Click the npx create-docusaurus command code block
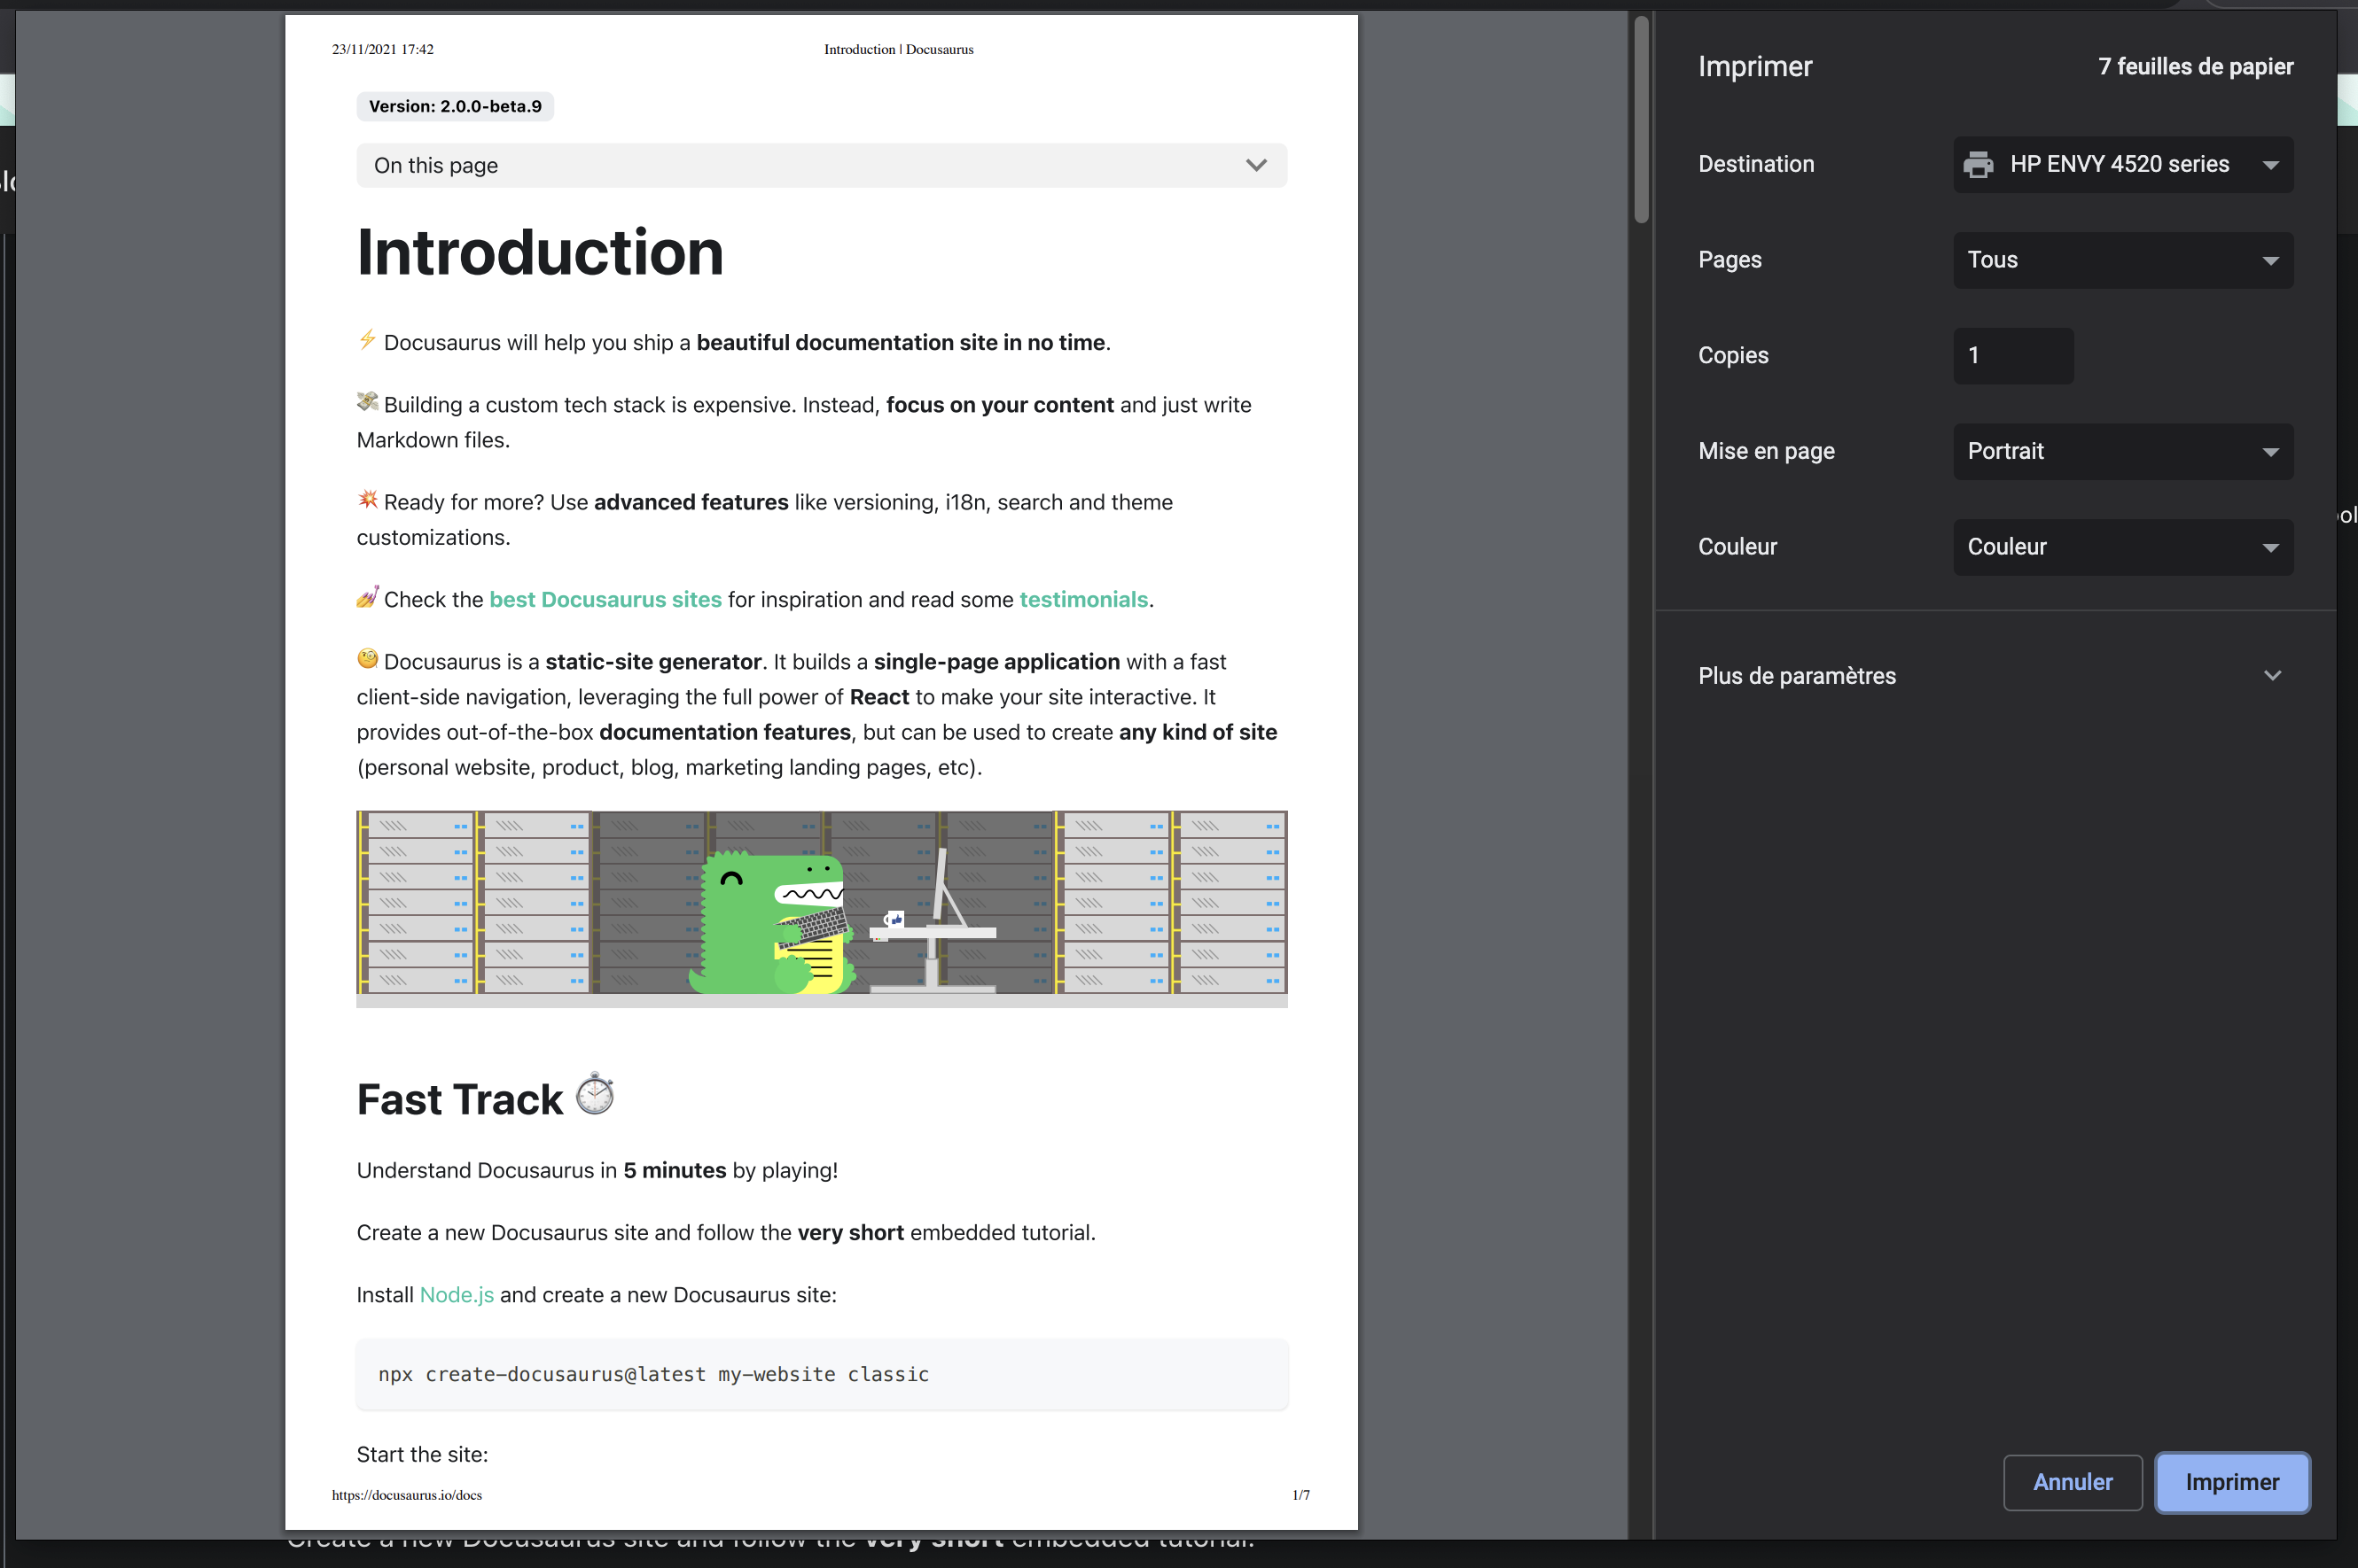 (822, 1374)
